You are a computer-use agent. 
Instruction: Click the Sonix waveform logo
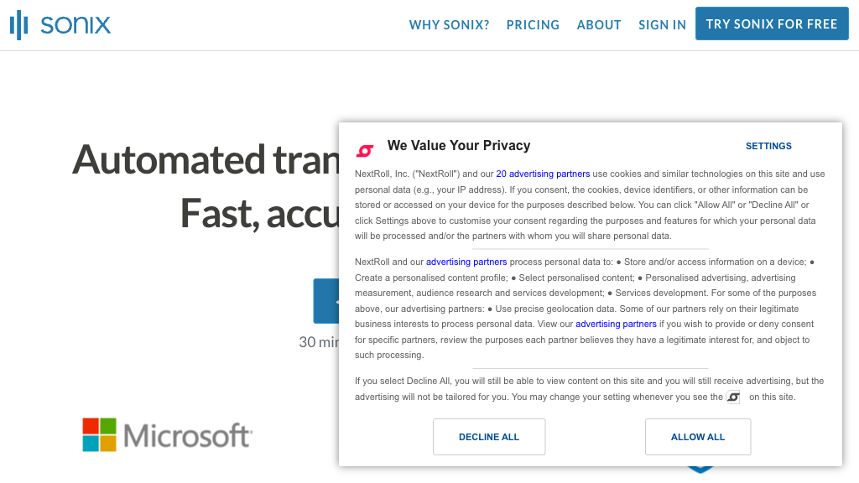[x=60, y=24]
